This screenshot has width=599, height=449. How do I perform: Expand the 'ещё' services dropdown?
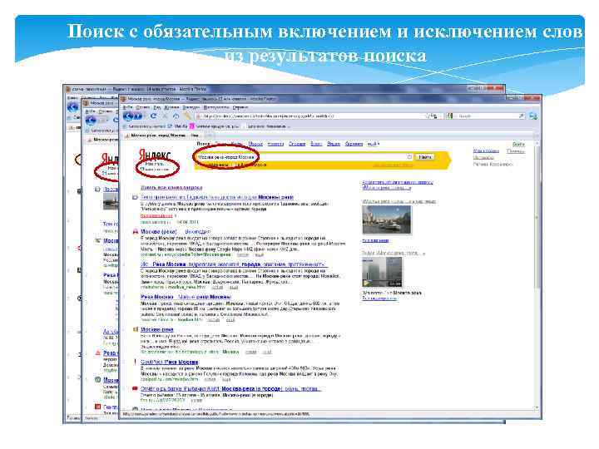(x=374, y=144)
